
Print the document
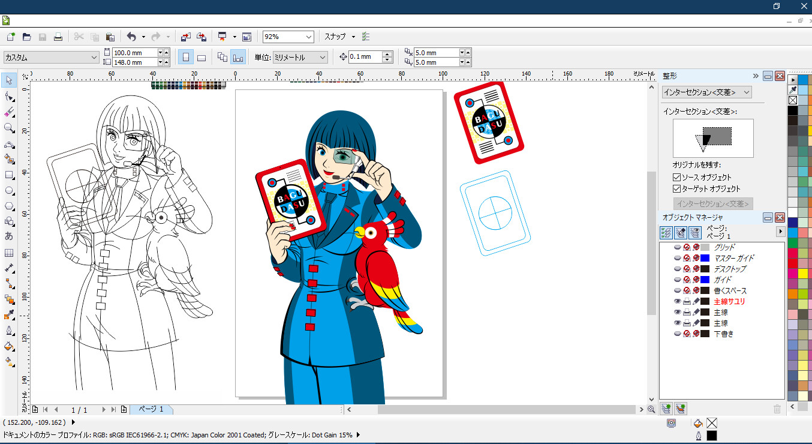point(58,37)
